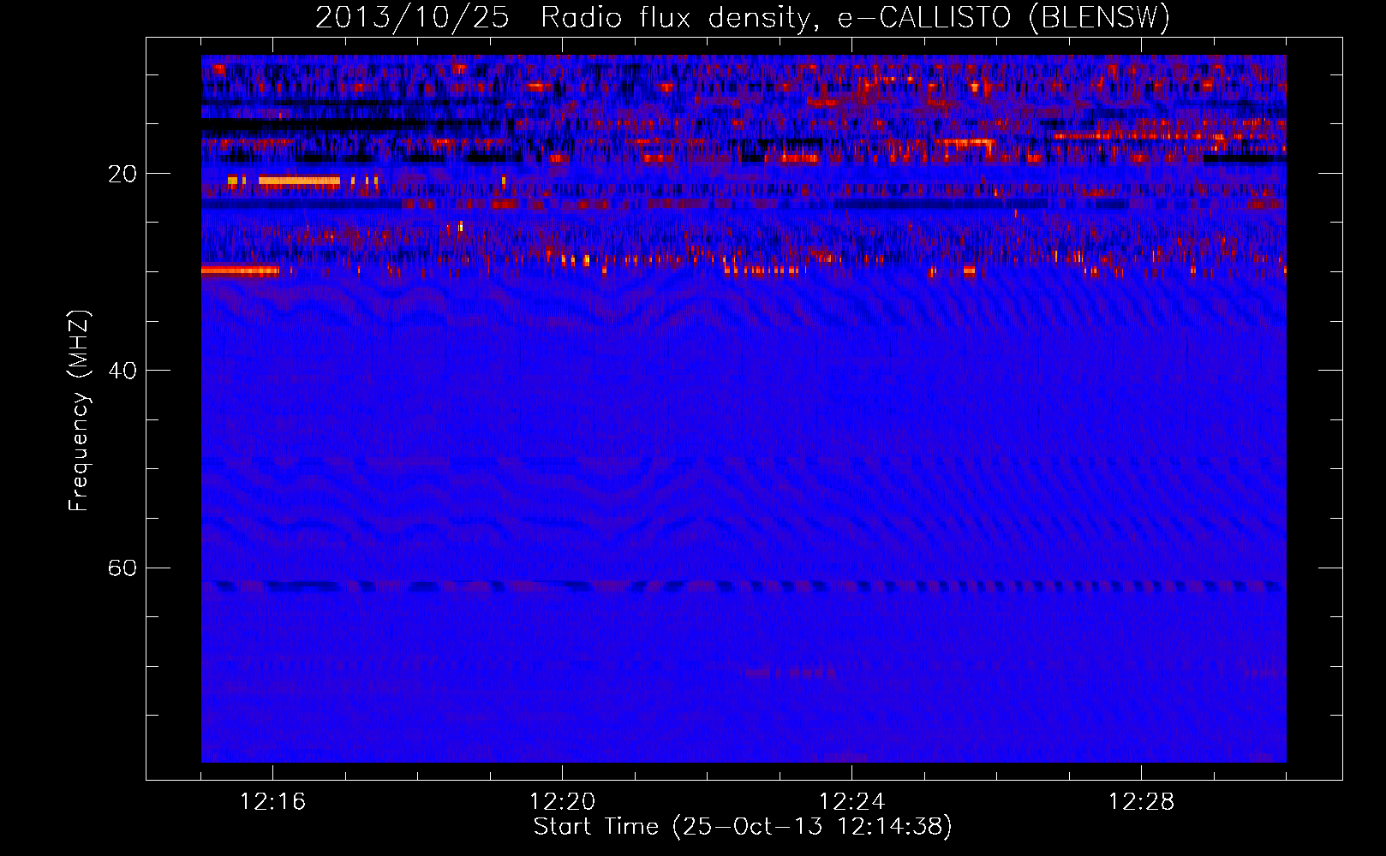Click the 'Start Time (25-Oct-13 12:14:38)' caption

(743, 827)
